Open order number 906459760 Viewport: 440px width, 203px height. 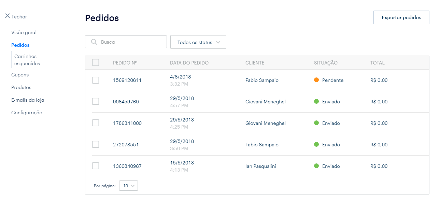[x=126, y=102]
